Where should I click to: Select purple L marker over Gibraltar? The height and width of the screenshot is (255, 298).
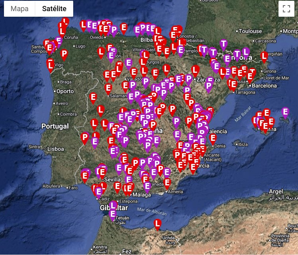tap(113, 205)
